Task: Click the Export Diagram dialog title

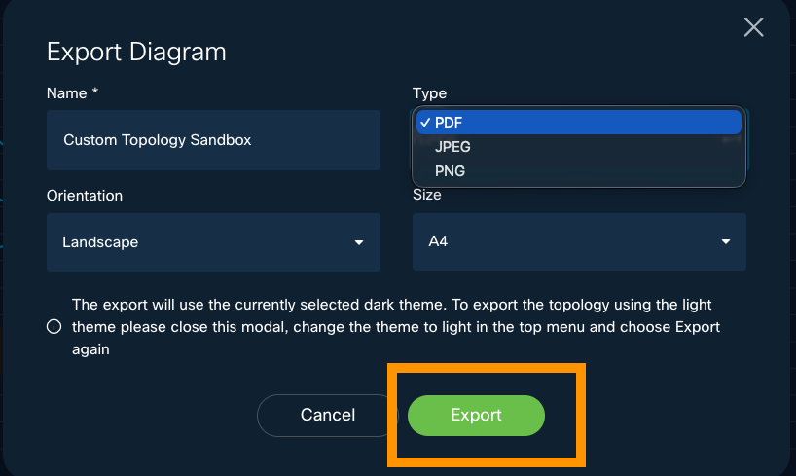Action: 136,52
